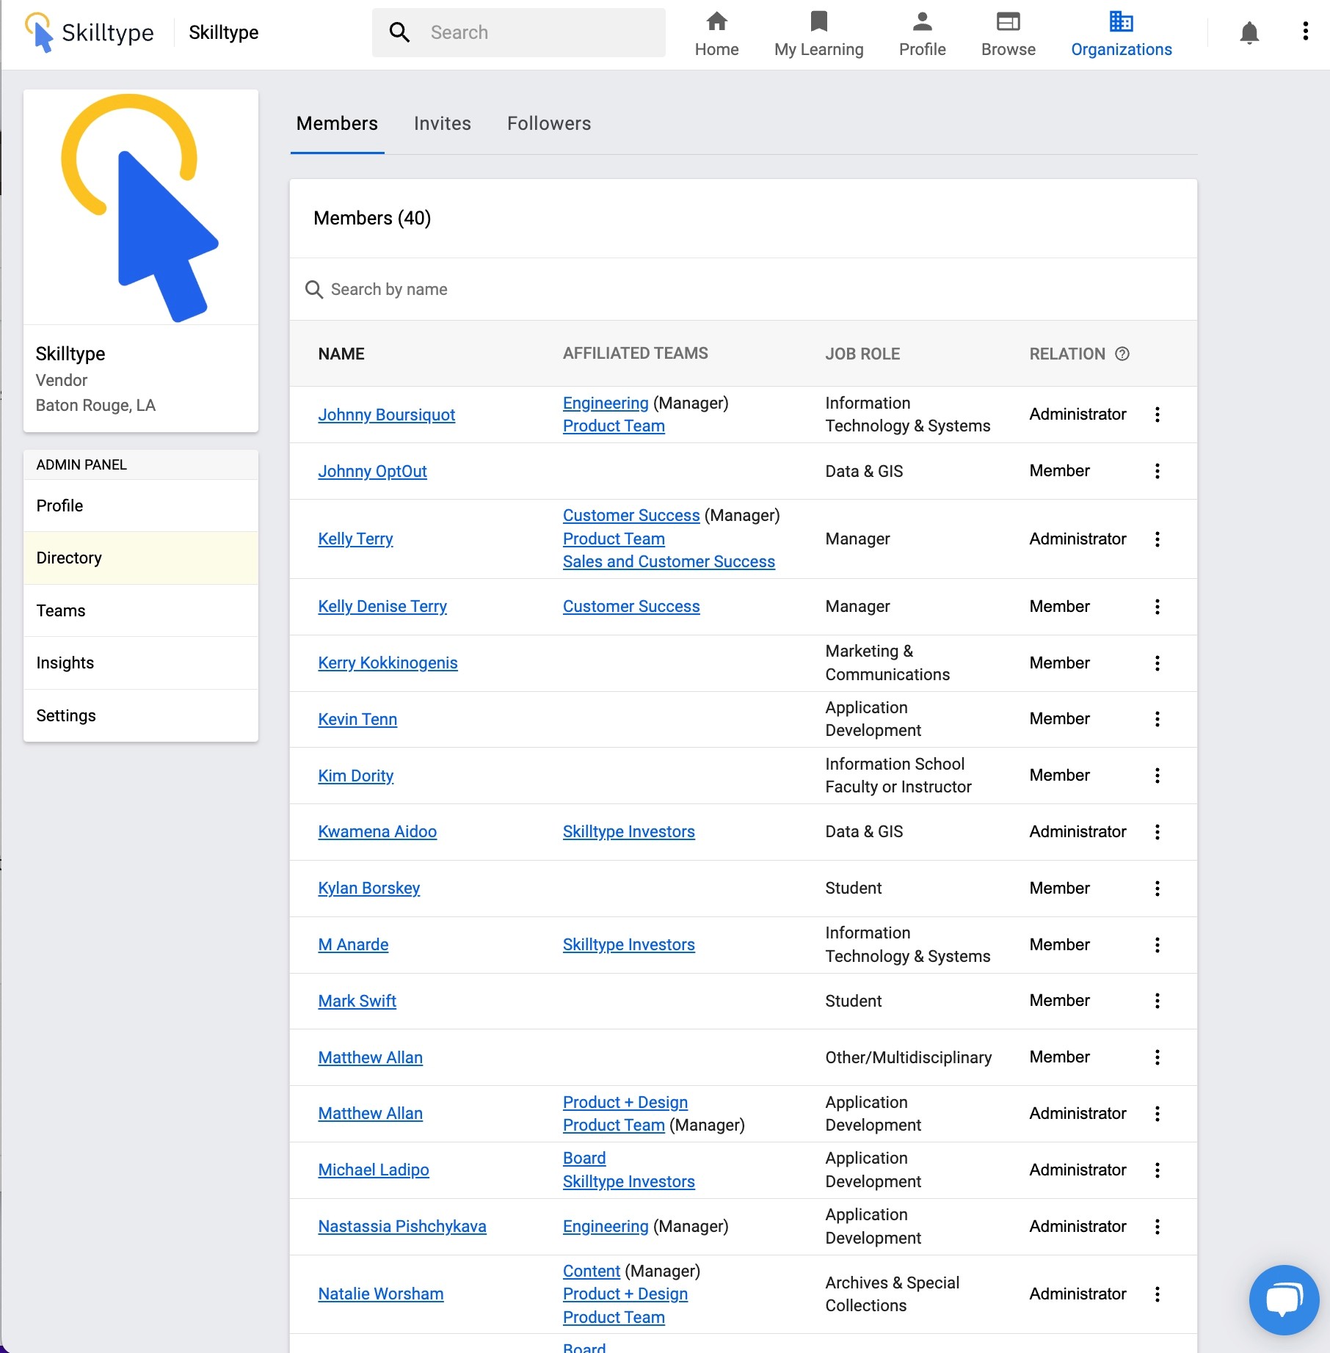Open Kim Dority's profile link
The height and width of the screenshot is (1353, 1330).
pos(355,776)
